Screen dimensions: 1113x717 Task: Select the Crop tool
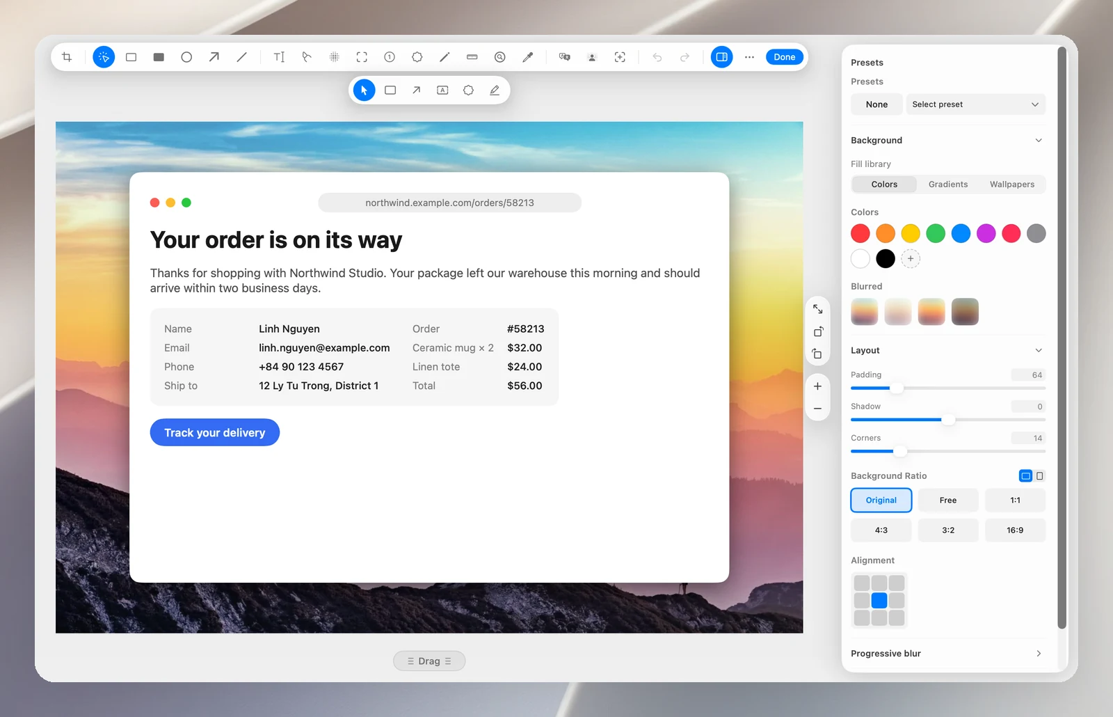(67, 57)
